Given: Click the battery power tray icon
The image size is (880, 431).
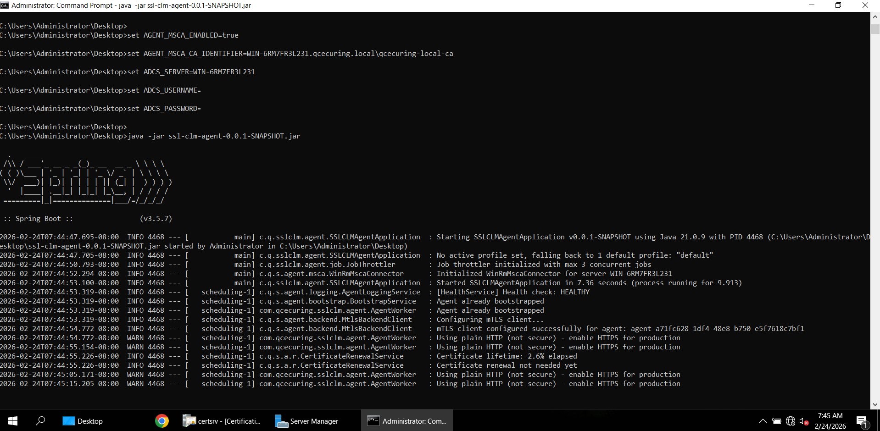Looking at the screenshot, I should coord(776,421).
